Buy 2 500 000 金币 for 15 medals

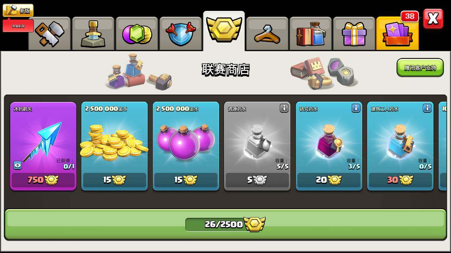(115, 180)
